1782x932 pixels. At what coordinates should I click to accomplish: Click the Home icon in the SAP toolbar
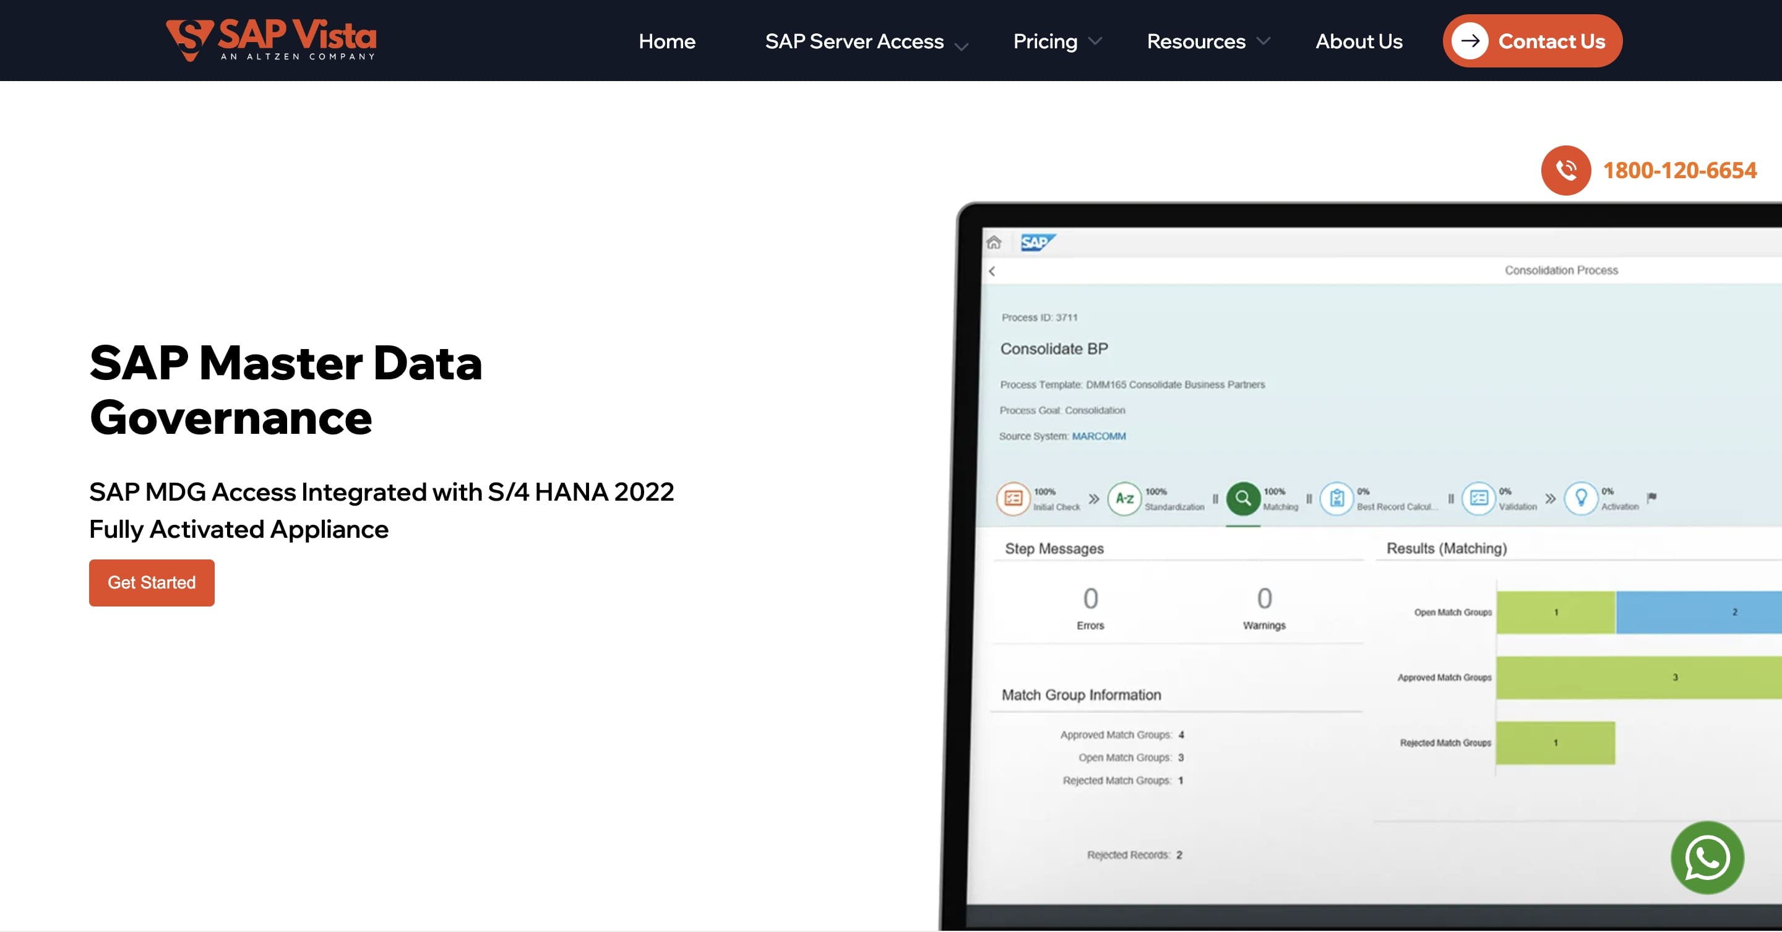point(994,243)
